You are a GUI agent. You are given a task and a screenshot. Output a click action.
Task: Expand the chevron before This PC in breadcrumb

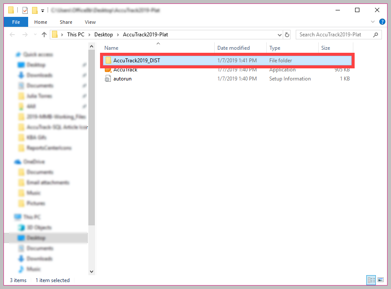[x=62, y=35]
